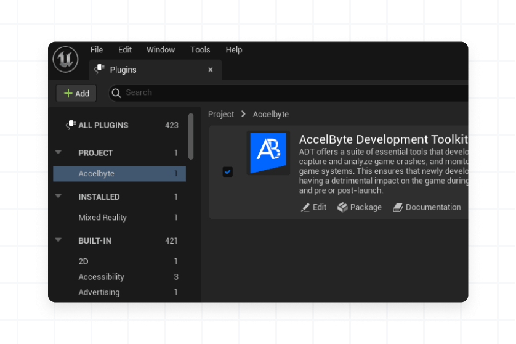Click the plug icon beside ALL PLUGINS
This screenshot has height=344, width=516.
(x=71, y=125)
